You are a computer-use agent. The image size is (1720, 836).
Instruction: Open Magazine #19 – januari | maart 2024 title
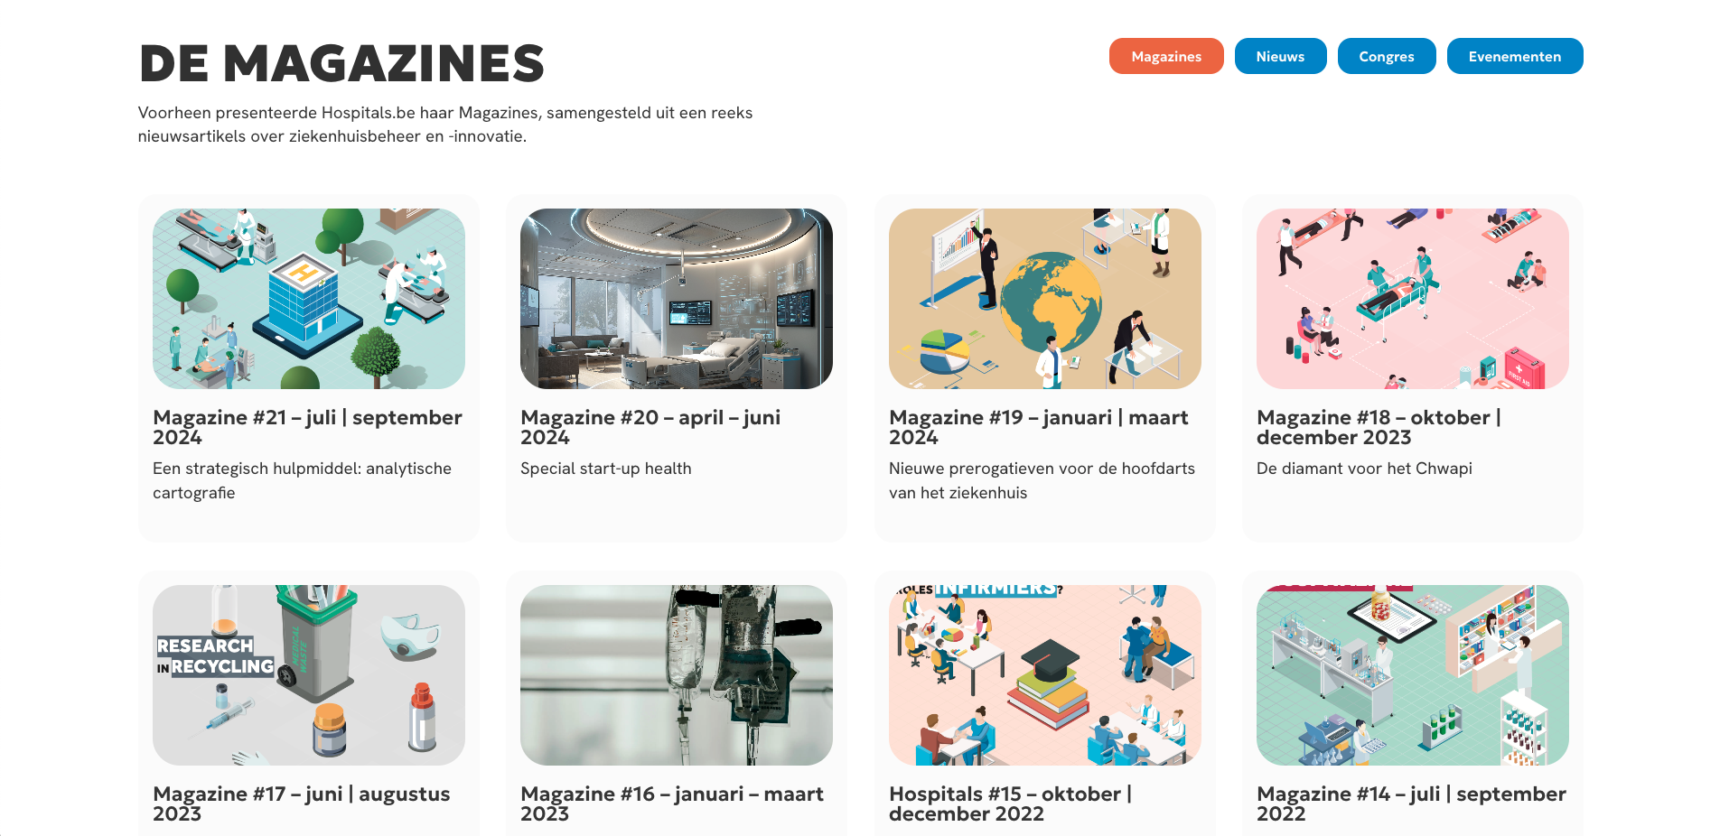[x=1038, y=427]
